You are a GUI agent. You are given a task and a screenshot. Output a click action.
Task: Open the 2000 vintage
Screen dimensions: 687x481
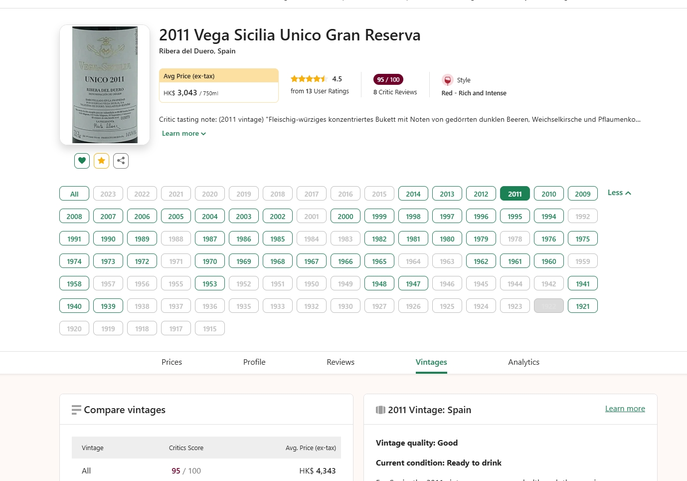[345, 216]
